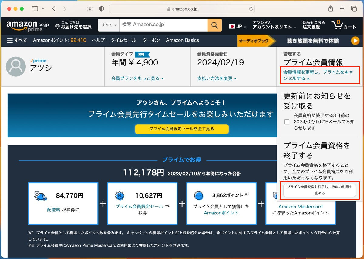Screen dimensions: 364x259
Task: Open the privacy shield report icon
Action: click(102, 9)
